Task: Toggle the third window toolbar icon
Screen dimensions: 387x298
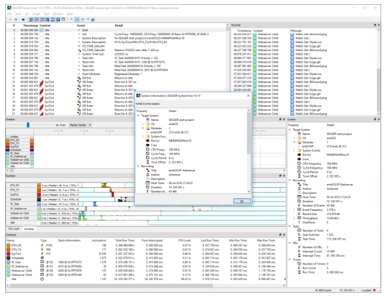Action: click(x=42, y=20)
